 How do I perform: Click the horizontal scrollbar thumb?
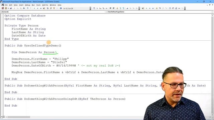pos(19,117)
